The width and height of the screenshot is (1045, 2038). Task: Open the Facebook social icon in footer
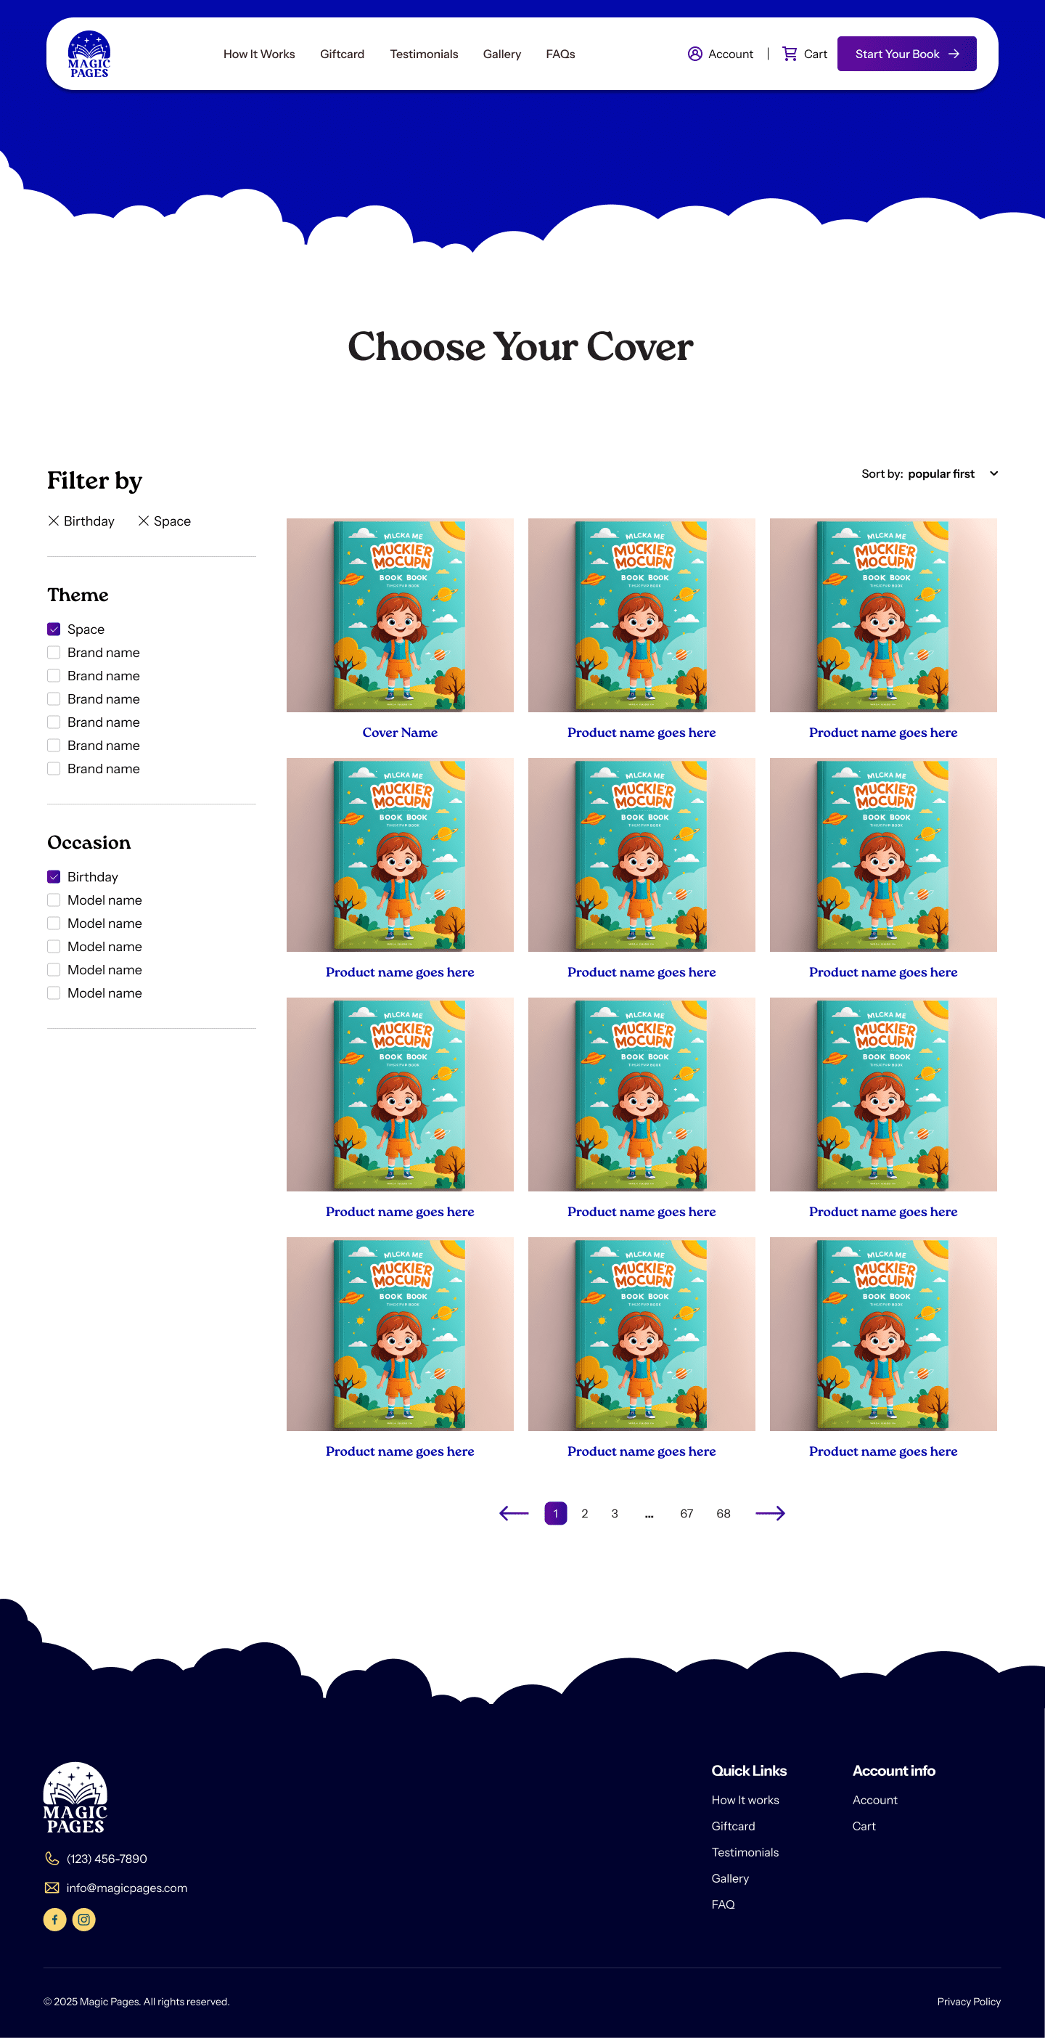coord(54,1920)
